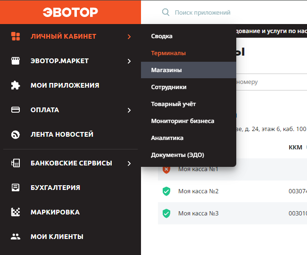Open Банковские сервисы menu item
This screenshot has height=255, width=307.
[70, 163]
